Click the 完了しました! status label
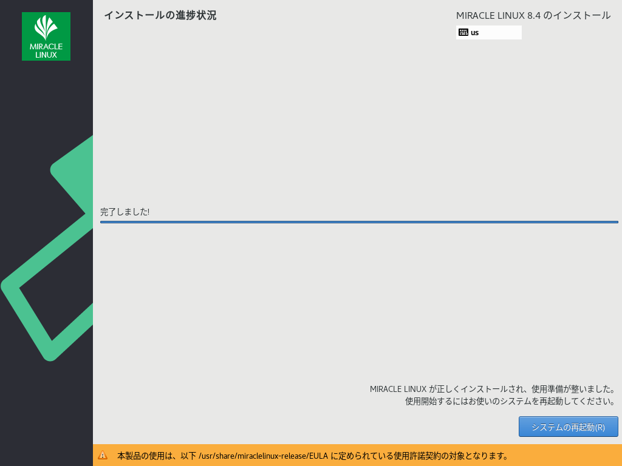Viewport: 622px width, 466px height. pos(125,212)
